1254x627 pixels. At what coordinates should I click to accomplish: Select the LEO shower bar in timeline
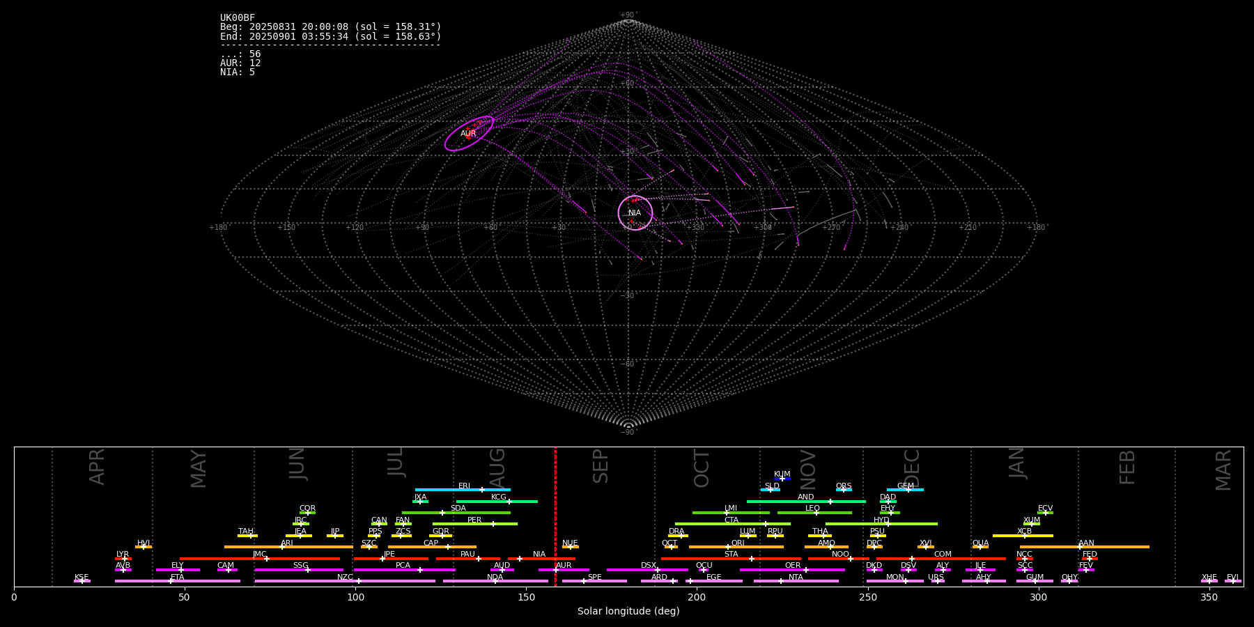coord(814,513)
